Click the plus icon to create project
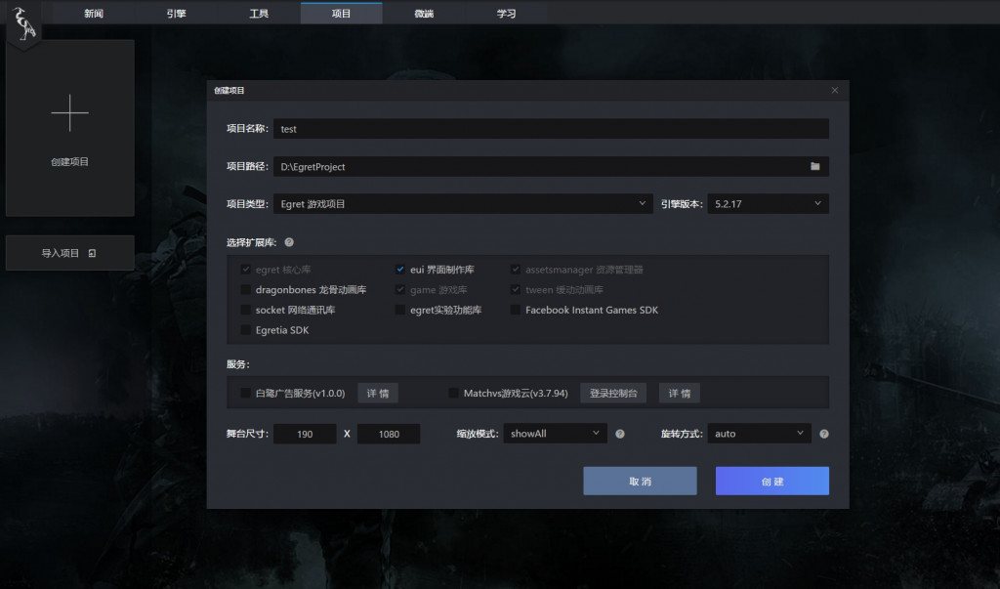 69,113
